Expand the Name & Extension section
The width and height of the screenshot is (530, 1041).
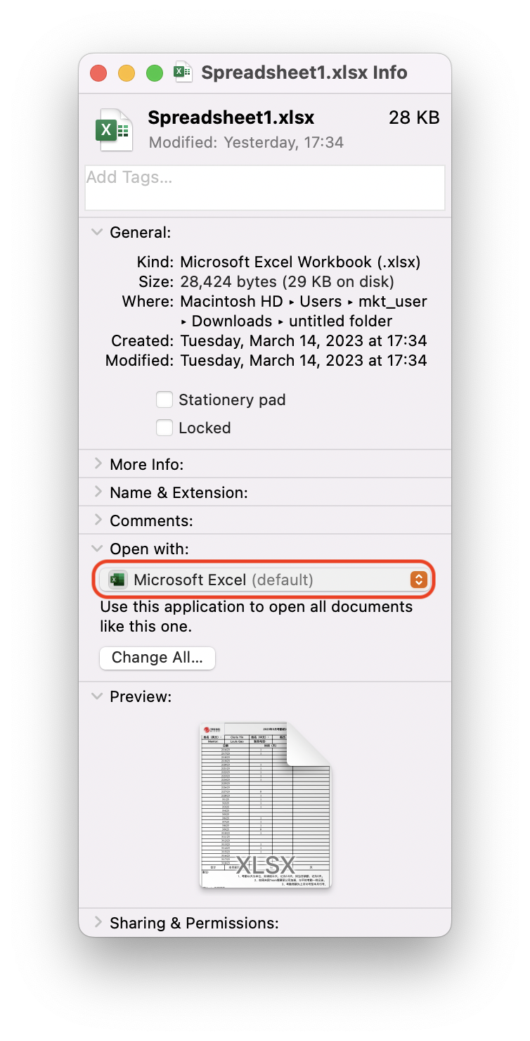[x=97, y=492]
